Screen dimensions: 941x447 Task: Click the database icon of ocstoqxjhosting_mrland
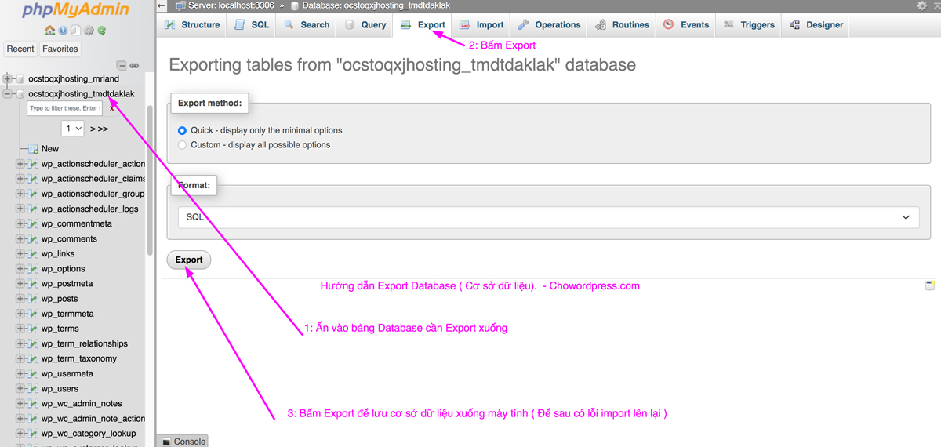pyautogui.click(x=20, y=78)
